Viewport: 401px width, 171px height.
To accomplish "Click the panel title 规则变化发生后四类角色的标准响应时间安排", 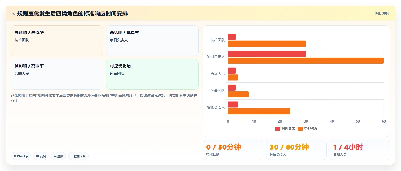I will tap(72, 14).
